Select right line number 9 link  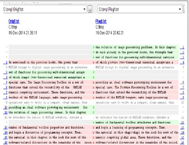point(183,97)
